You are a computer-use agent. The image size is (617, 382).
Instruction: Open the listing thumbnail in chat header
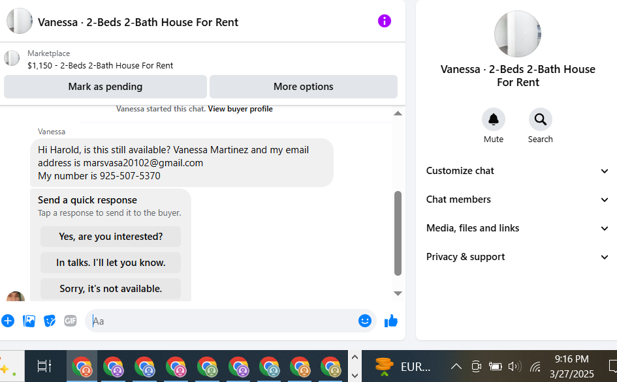tap(20, 21)
